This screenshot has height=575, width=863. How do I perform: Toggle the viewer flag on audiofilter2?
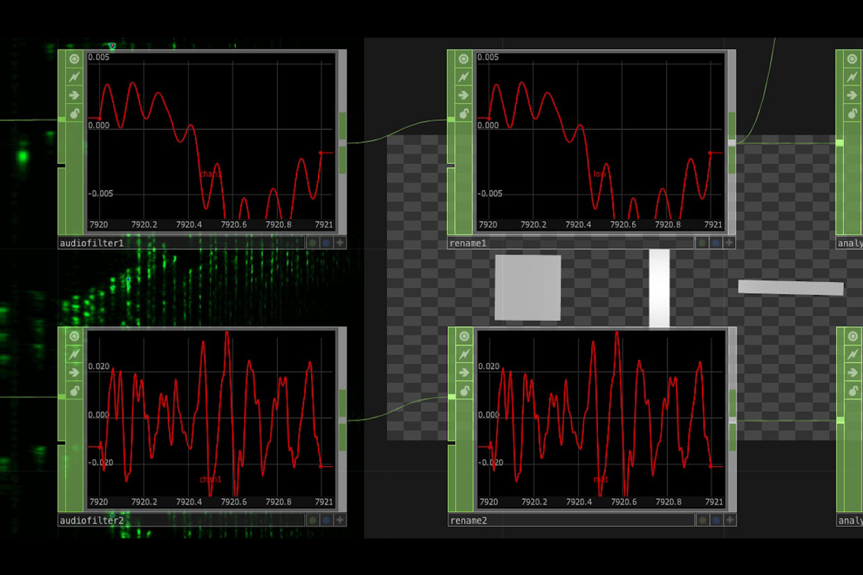(x=74, y=336)
